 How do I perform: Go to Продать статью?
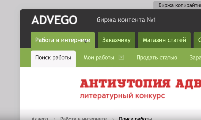[x=157, y=58]
